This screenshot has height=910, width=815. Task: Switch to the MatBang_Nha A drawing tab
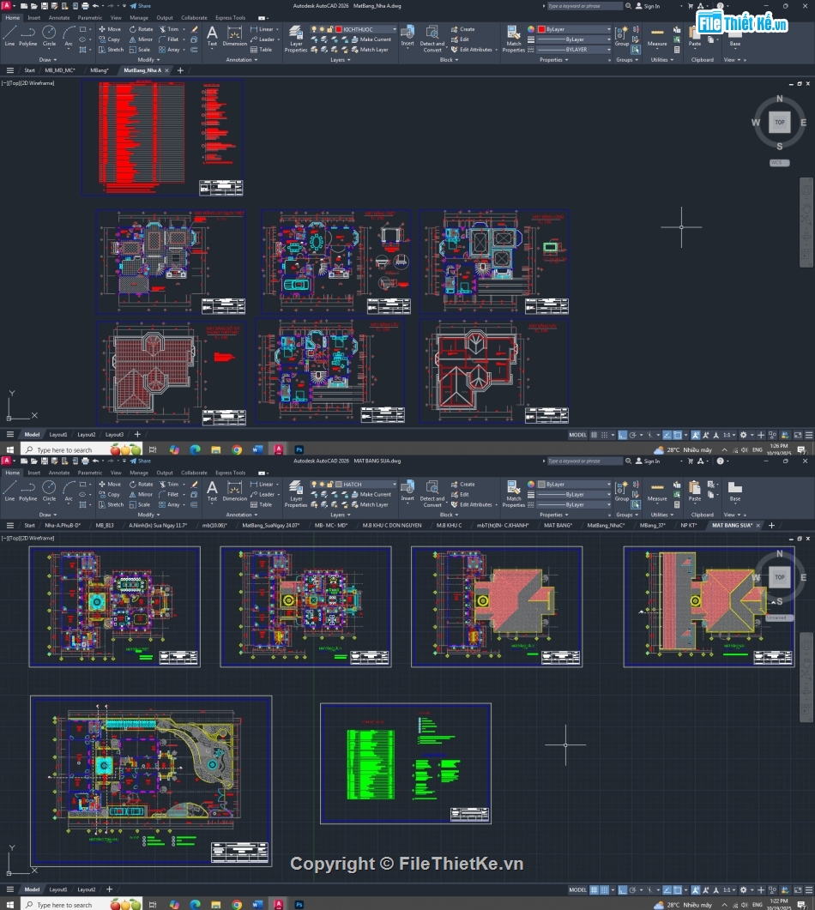(x=142, y=70)
